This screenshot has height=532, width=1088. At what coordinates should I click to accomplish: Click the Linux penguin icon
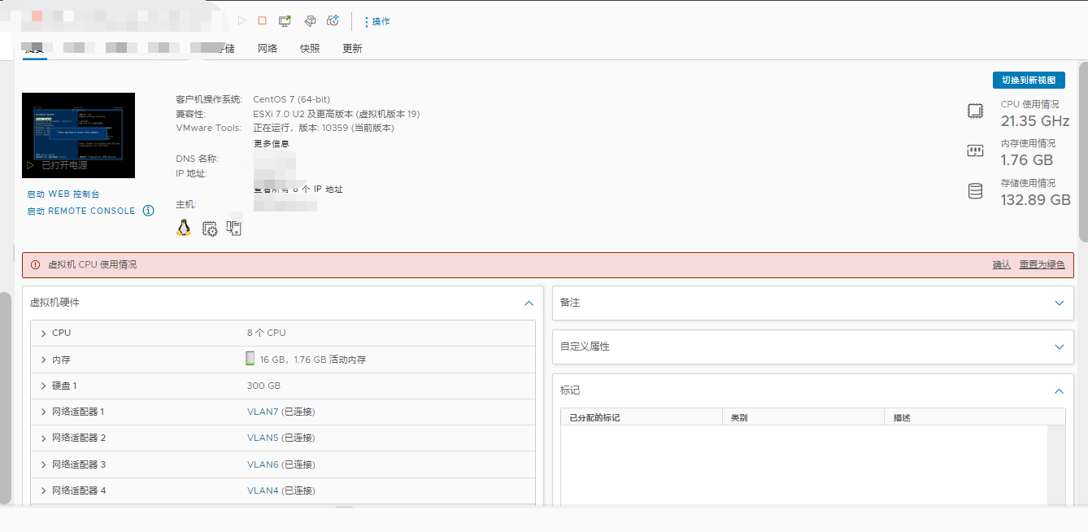tap(184, 228)
